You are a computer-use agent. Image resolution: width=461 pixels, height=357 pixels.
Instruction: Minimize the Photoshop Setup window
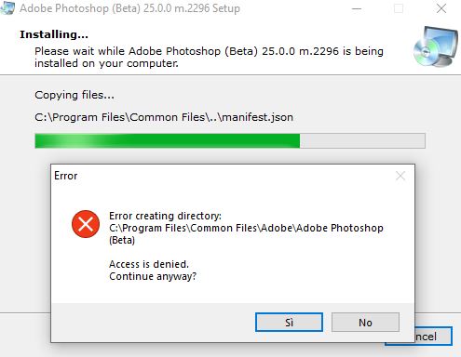[x=357, y=8]
